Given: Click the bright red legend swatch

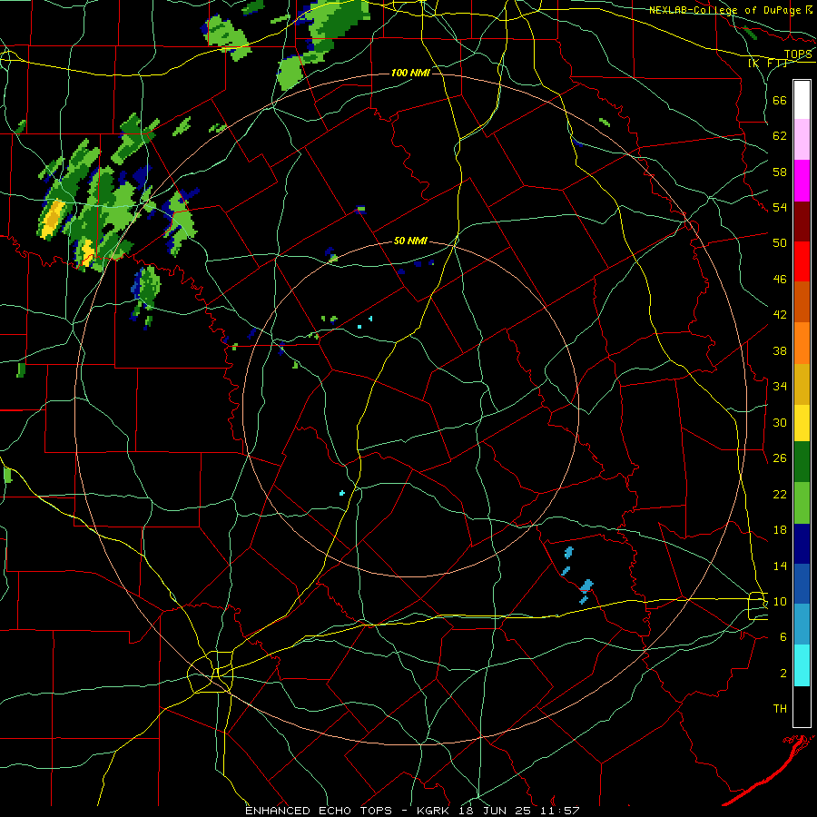Looking at the screenshot, I should tap(802, 261).
